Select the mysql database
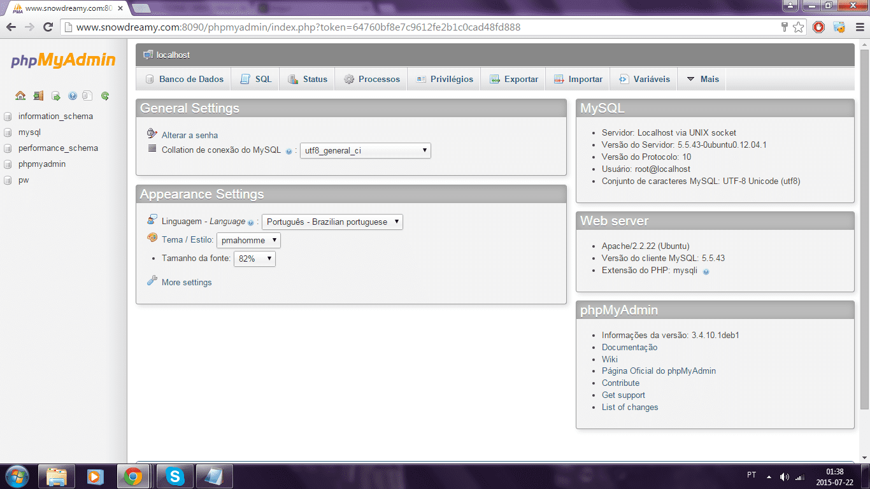The width and height of the screenshot is (870, 489). (x=29, y=132)
